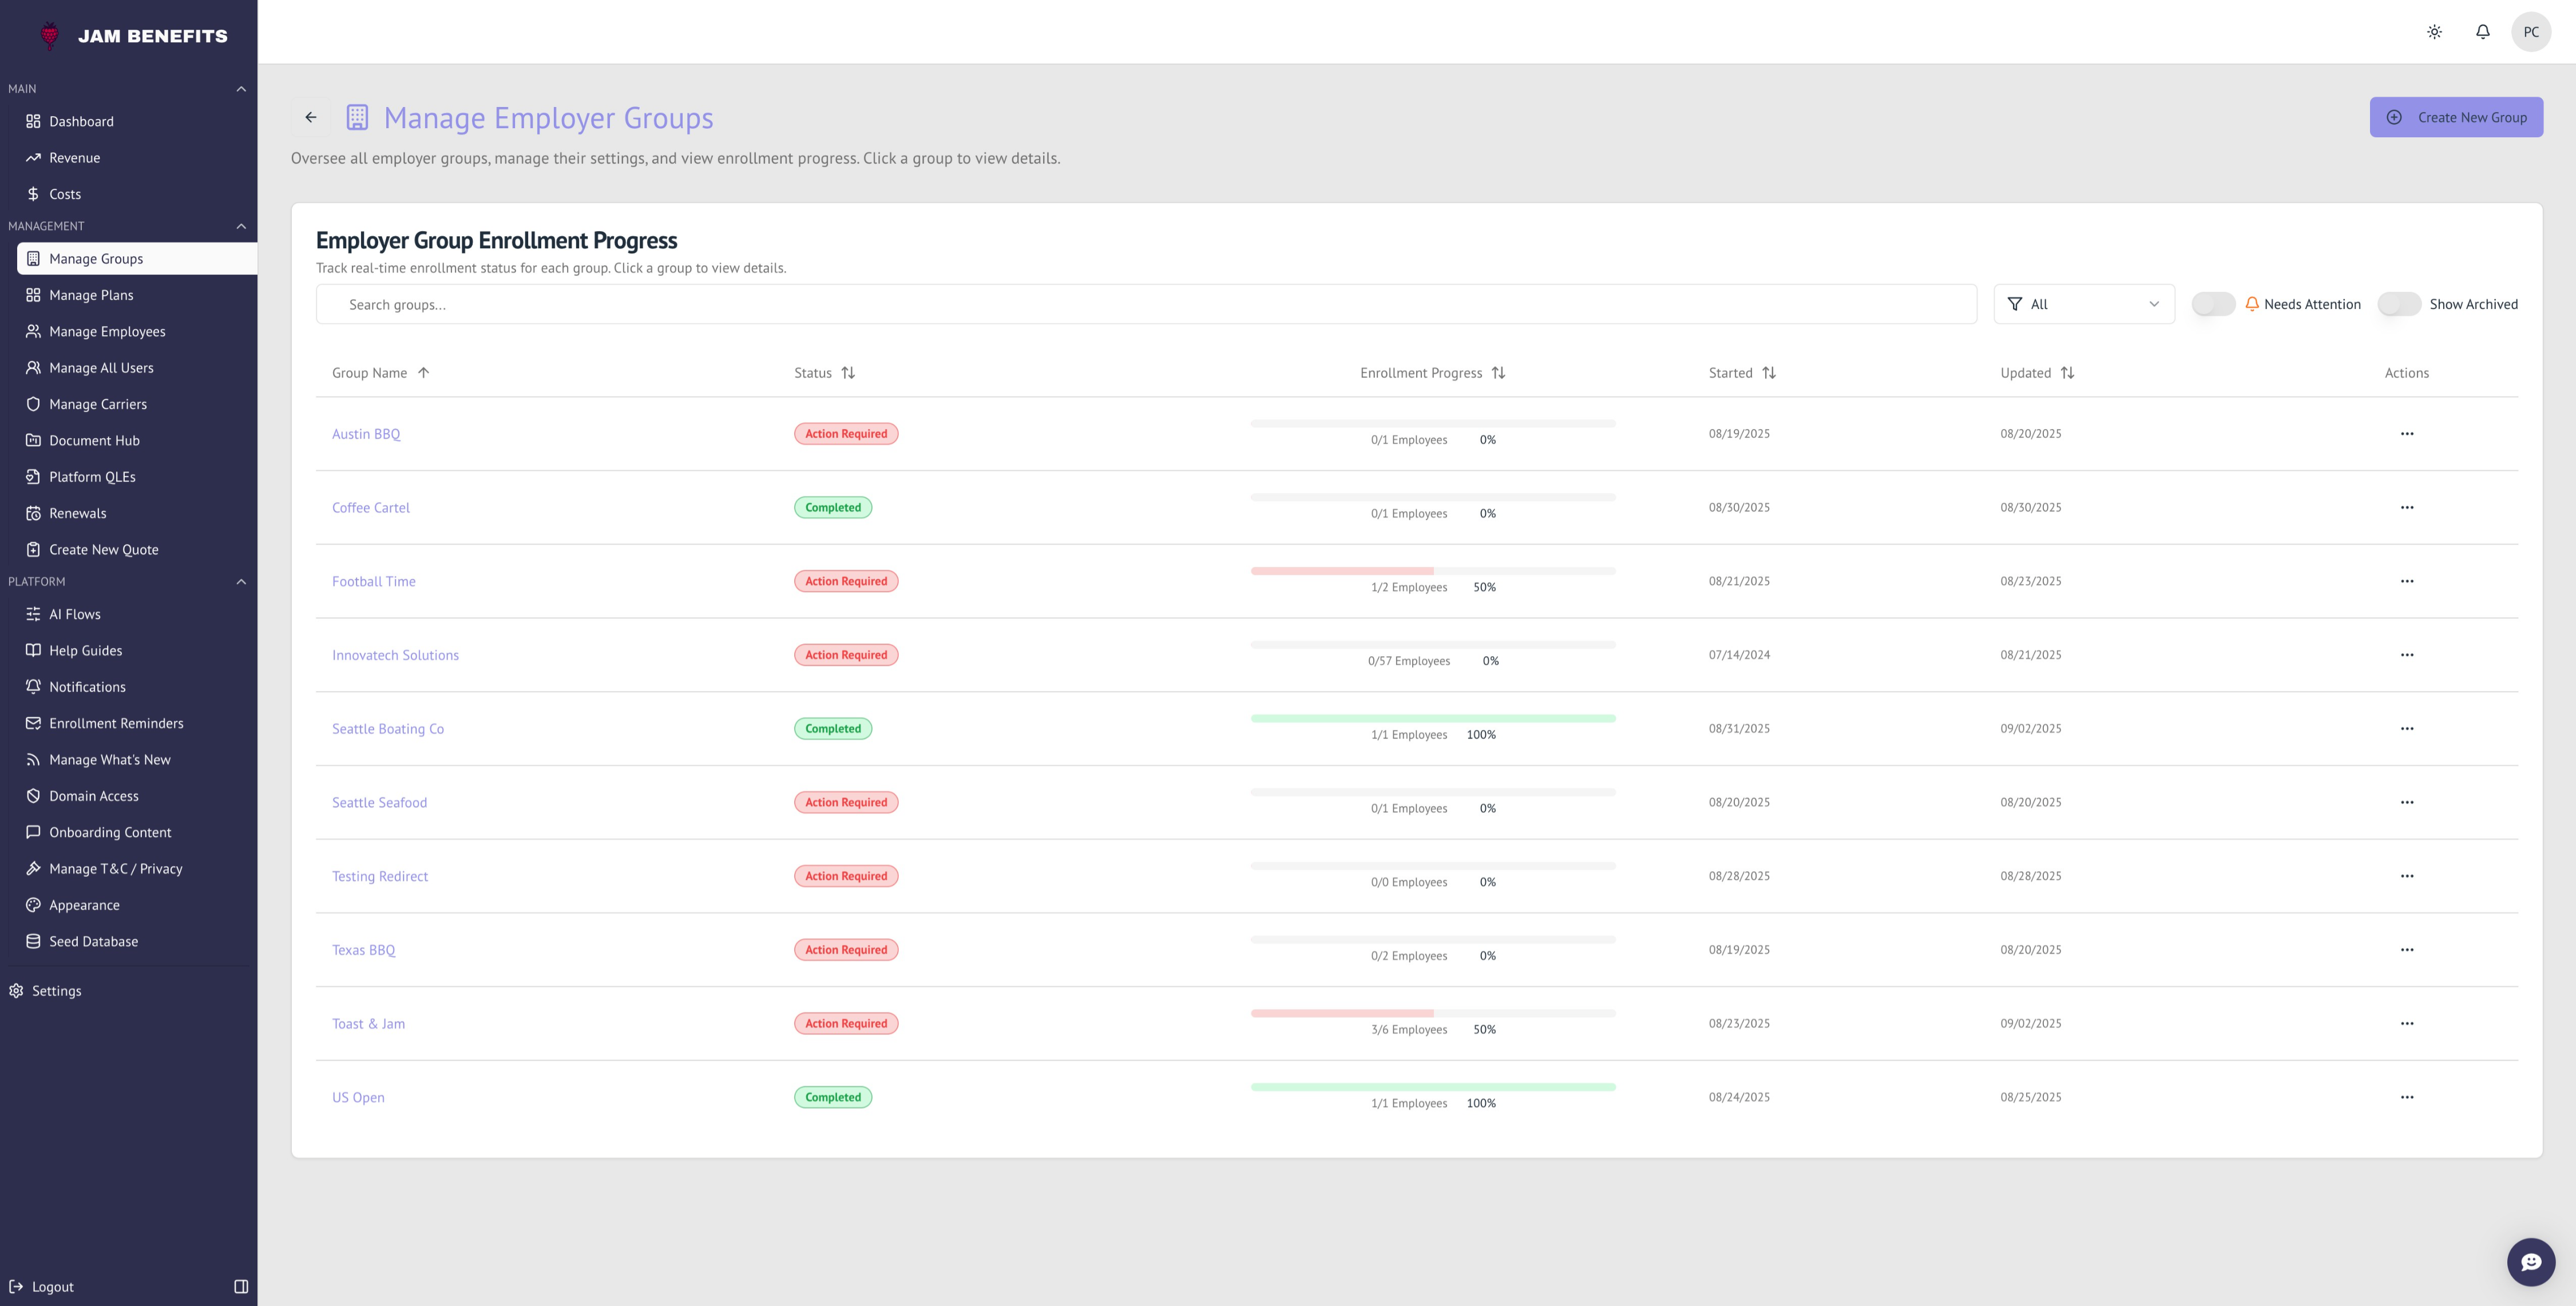
Task: Click the notifications bell icon in header
Action: [x=2482, y=32]
